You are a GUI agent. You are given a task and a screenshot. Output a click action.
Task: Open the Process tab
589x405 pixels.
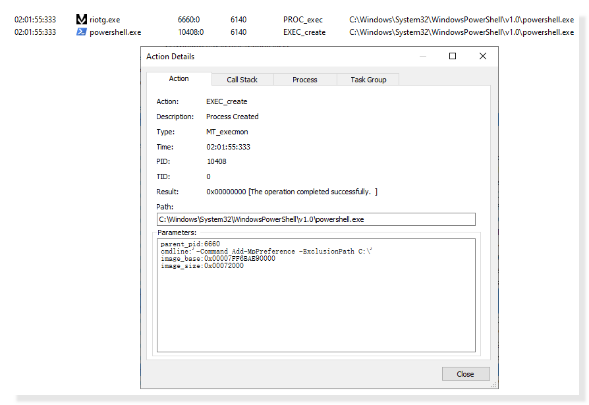pyautogui.click(x=305, y=80)
